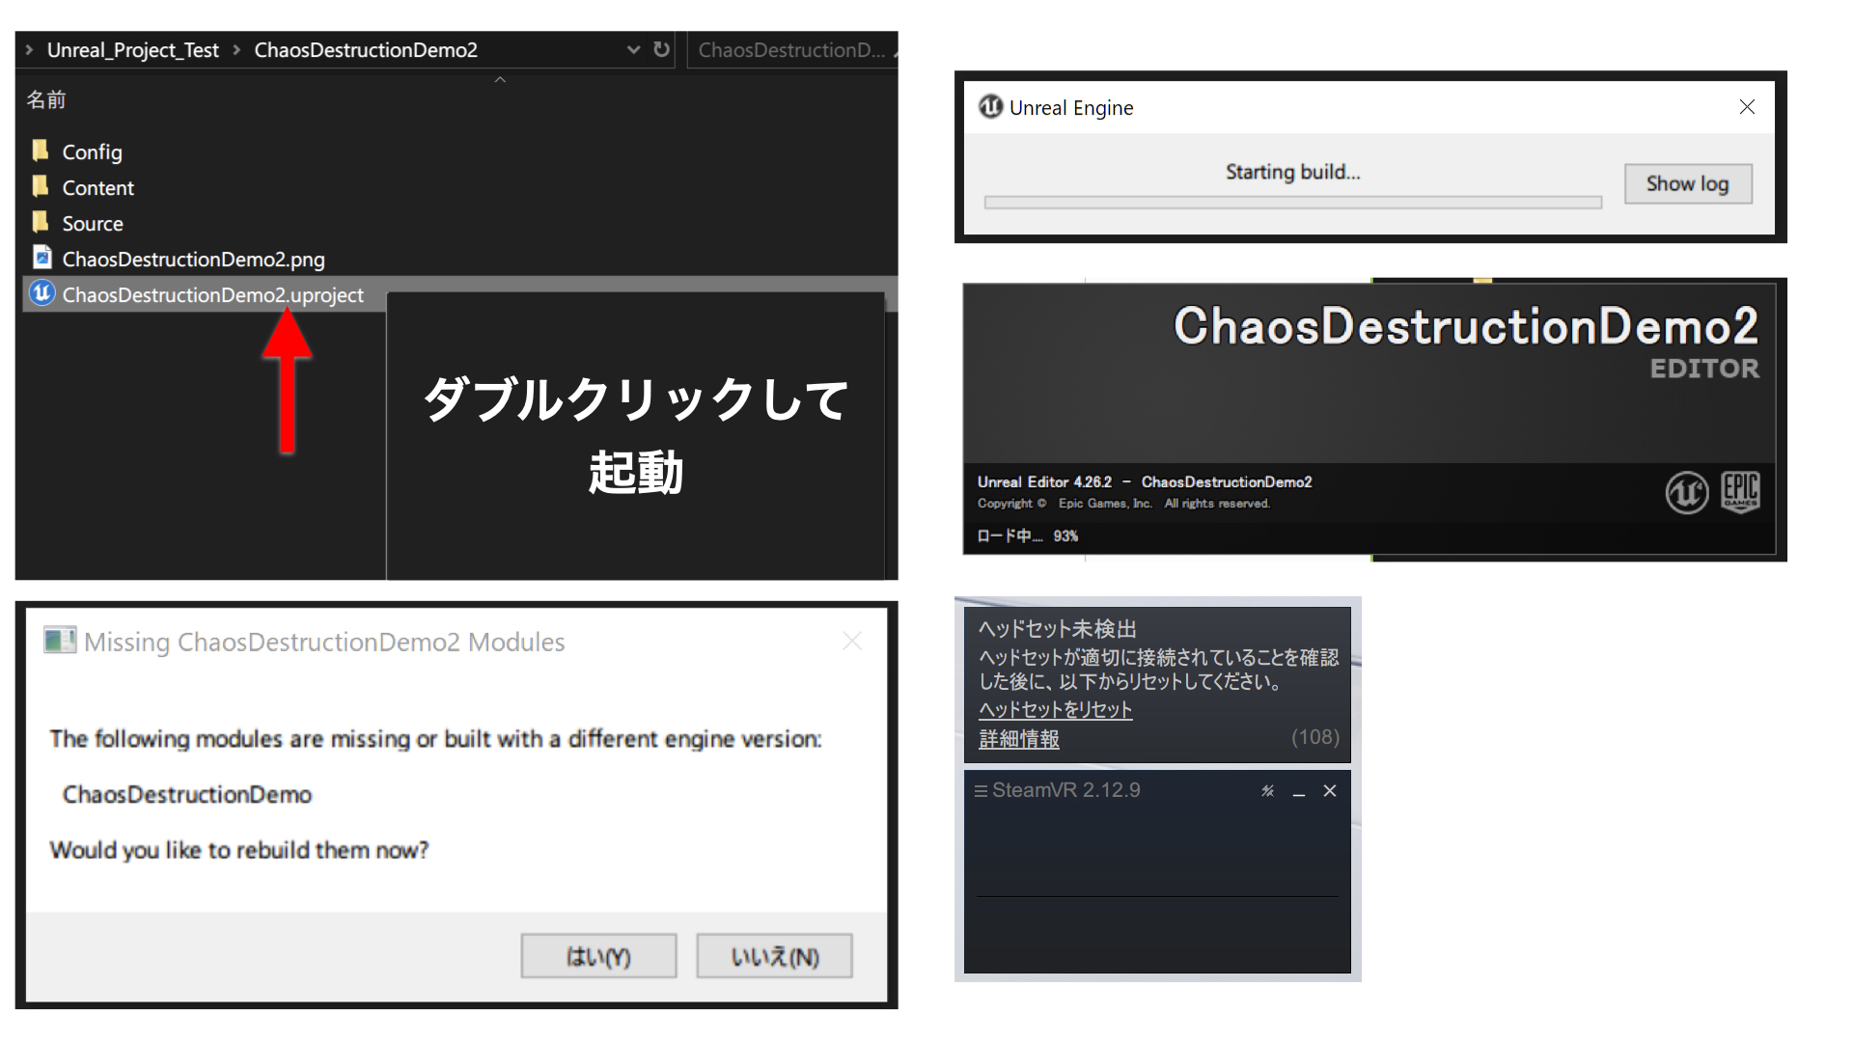This screenshot has width=1853, height=1042.
Task: Click the ヘッドセットをリセット link
Action: (x=1055, y=710)
